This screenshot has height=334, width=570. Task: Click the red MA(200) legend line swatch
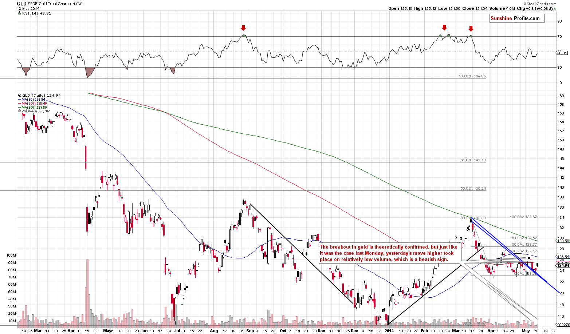tap(19, 104)
